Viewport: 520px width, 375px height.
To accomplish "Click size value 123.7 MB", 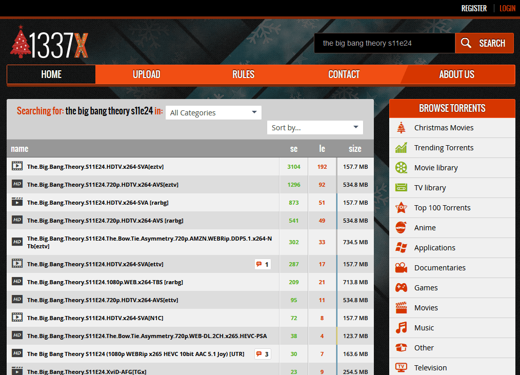I will point(355,336).
